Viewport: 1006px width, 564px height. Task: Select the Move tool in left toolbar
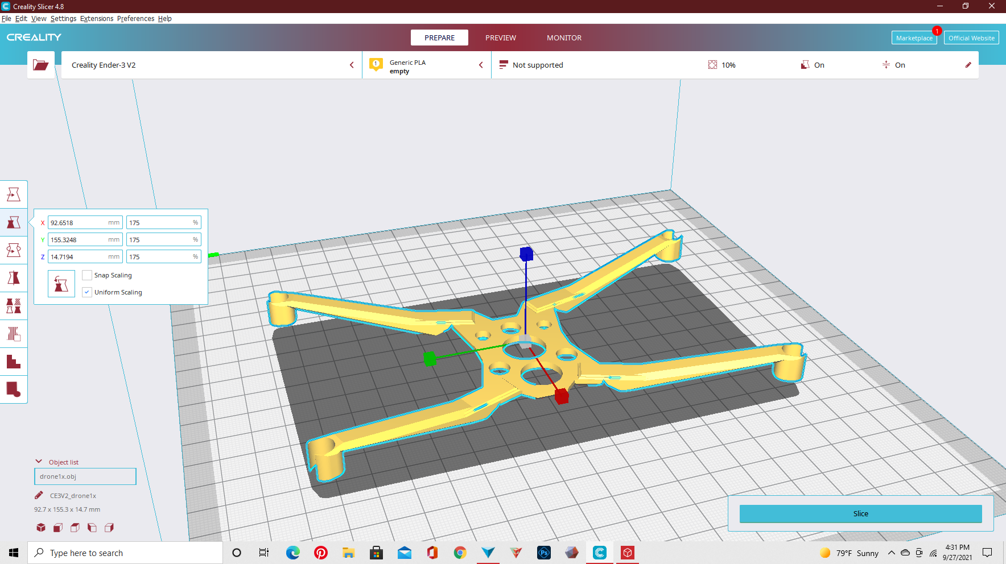[14, 194]
